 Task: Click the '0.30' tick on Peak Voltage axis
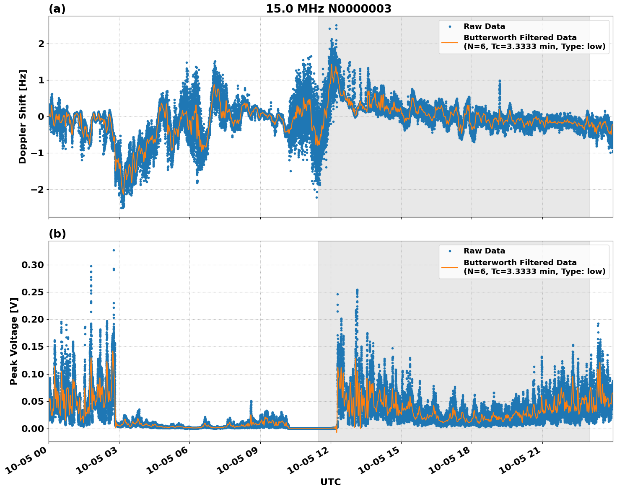[x=32, y=265]
